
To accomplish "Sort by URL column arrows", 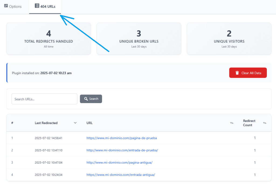I will coord(232,123).
